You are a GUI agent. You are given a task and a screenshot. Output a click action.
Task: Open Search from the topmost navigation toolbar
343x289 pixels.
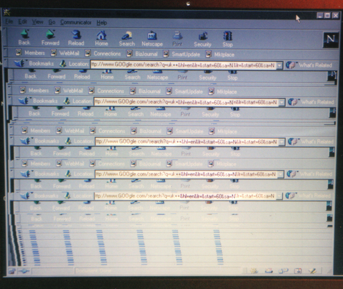(x=127, y=39)
